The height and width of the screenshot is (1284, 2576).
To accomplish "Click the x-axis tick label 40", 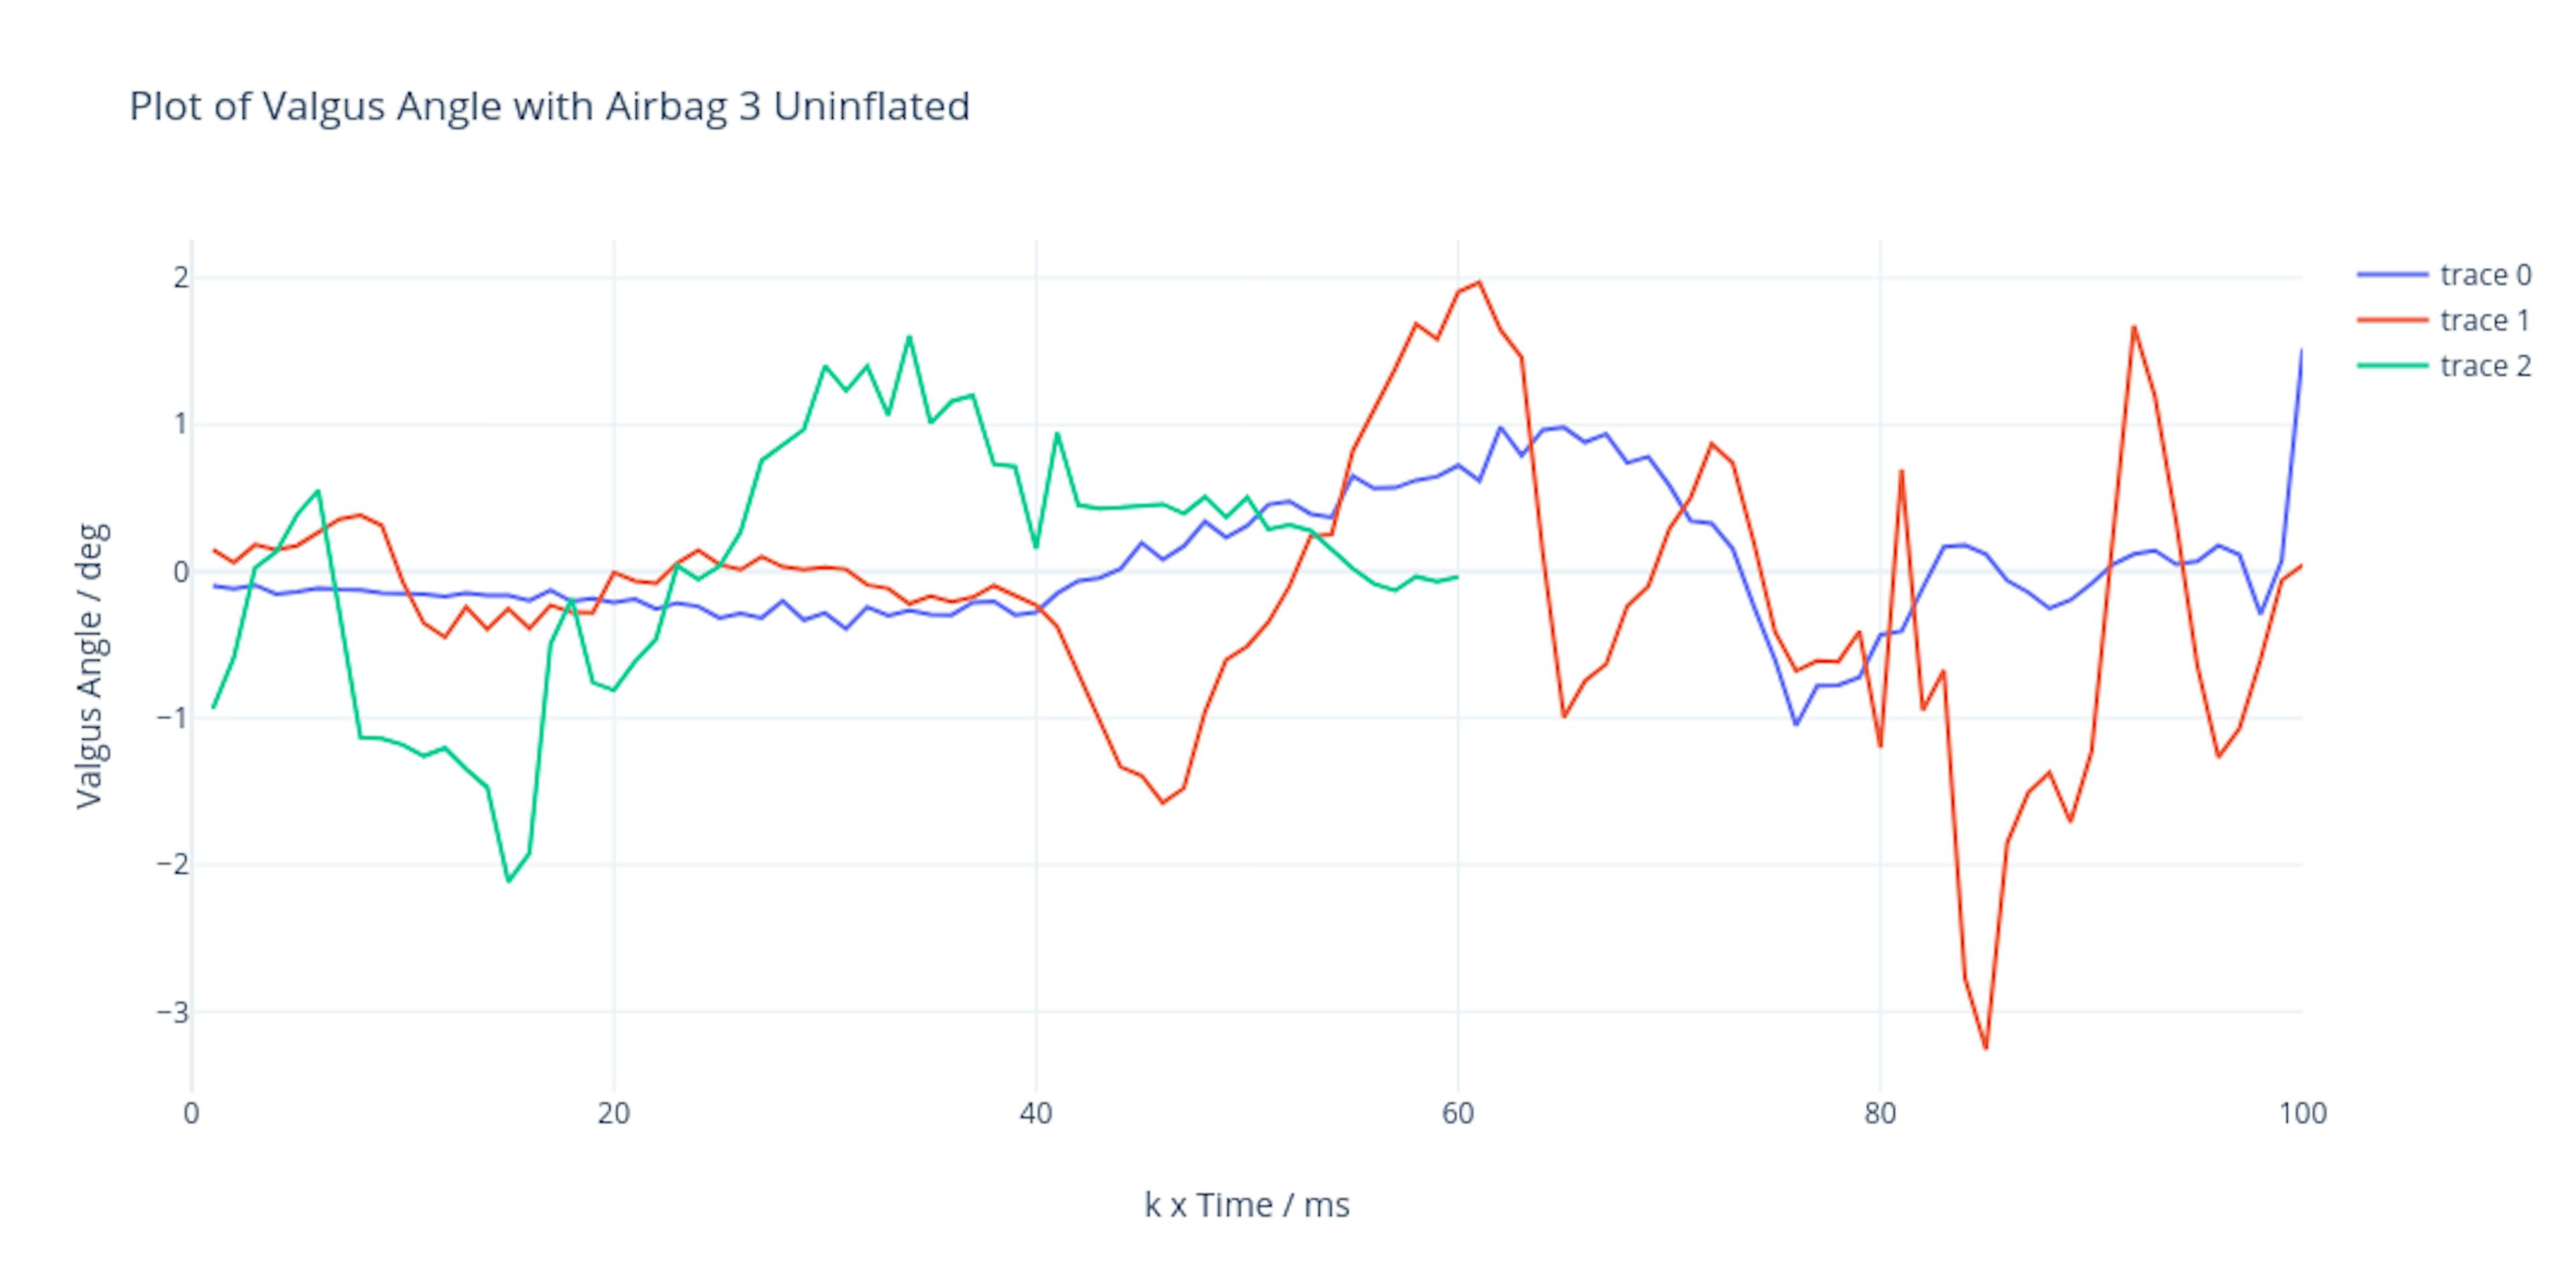I will (1036, 1114).
